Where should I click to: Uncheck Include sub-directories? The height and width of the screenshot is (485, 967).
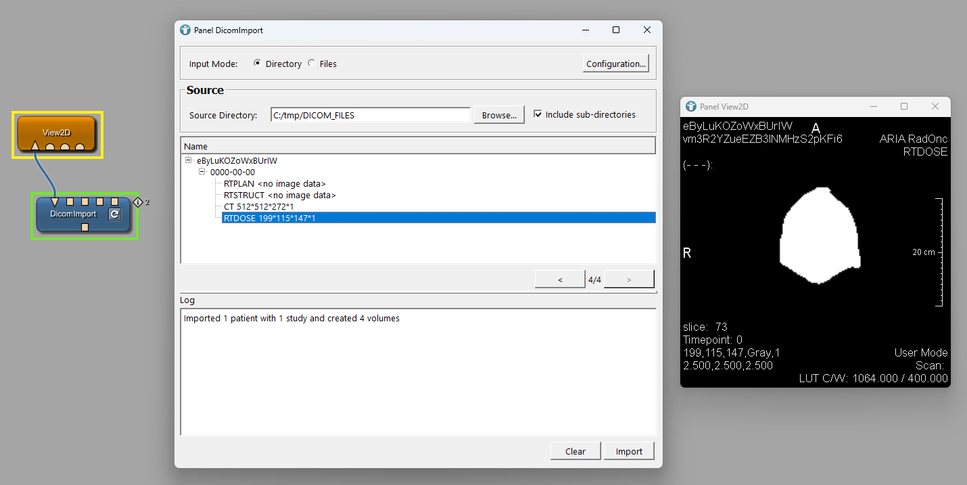point(538,114)
